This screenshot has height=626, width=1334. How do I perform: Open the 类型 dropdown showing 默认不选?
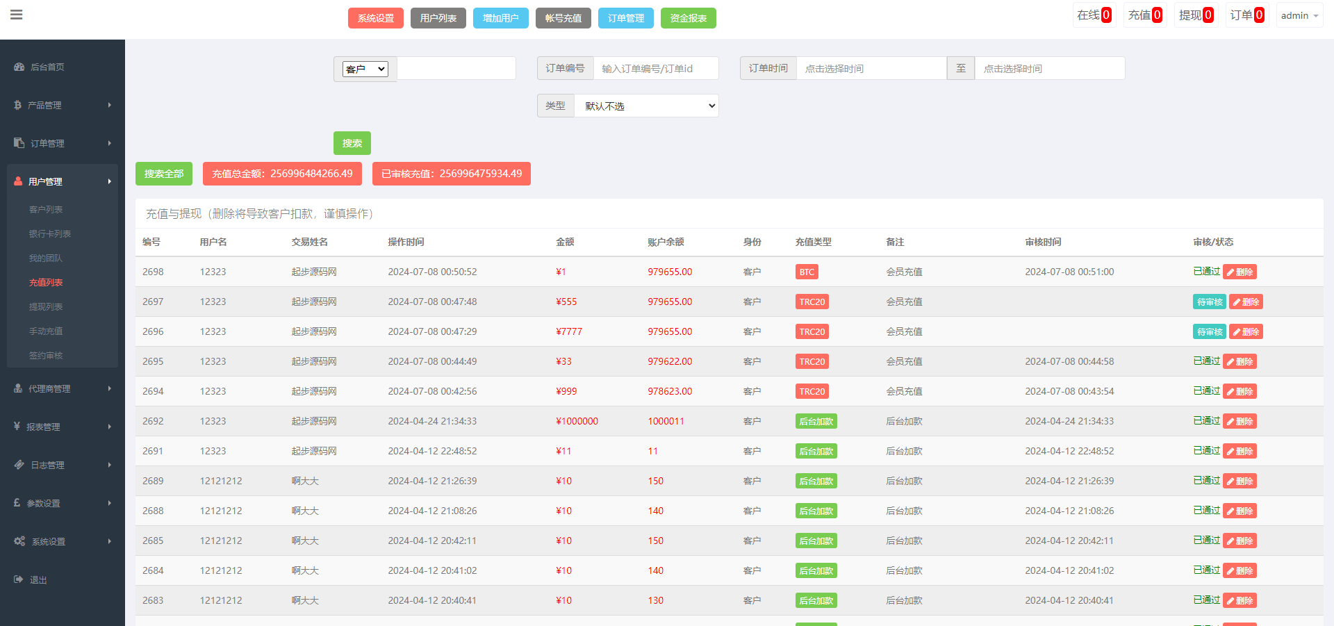(x=646, y=106)
